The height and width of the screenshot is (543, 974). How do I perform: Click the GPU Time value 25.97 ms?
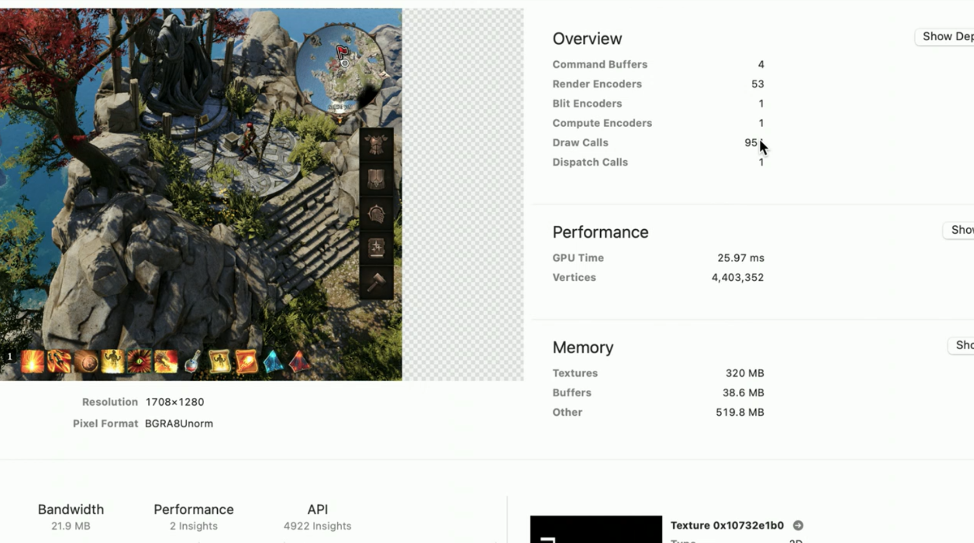(x=741, y=258)
